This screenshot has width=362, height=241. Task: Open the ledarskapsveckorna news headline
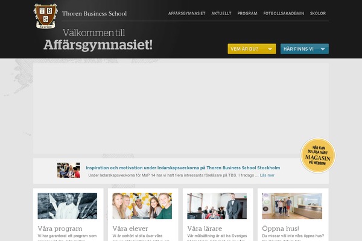[x=183, y=167]
